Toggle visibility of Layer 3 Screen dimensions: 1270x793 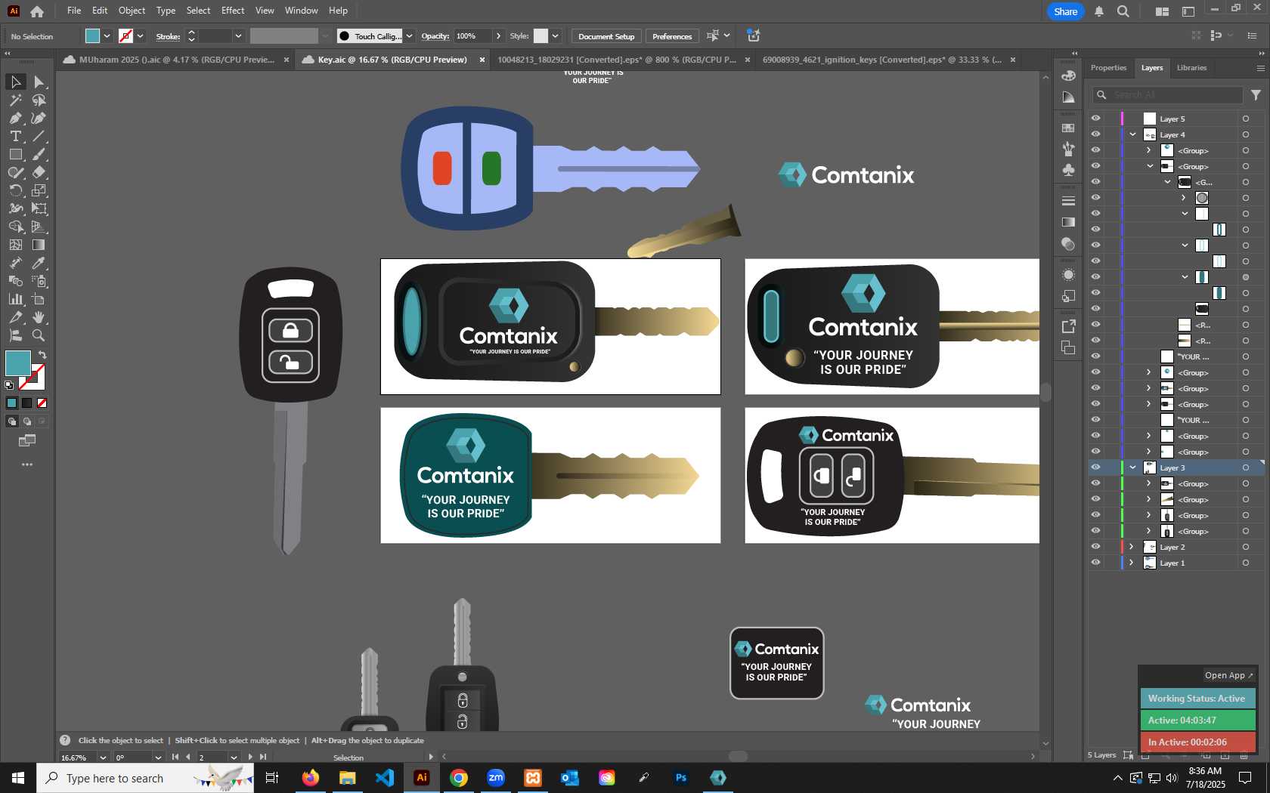1095,467
